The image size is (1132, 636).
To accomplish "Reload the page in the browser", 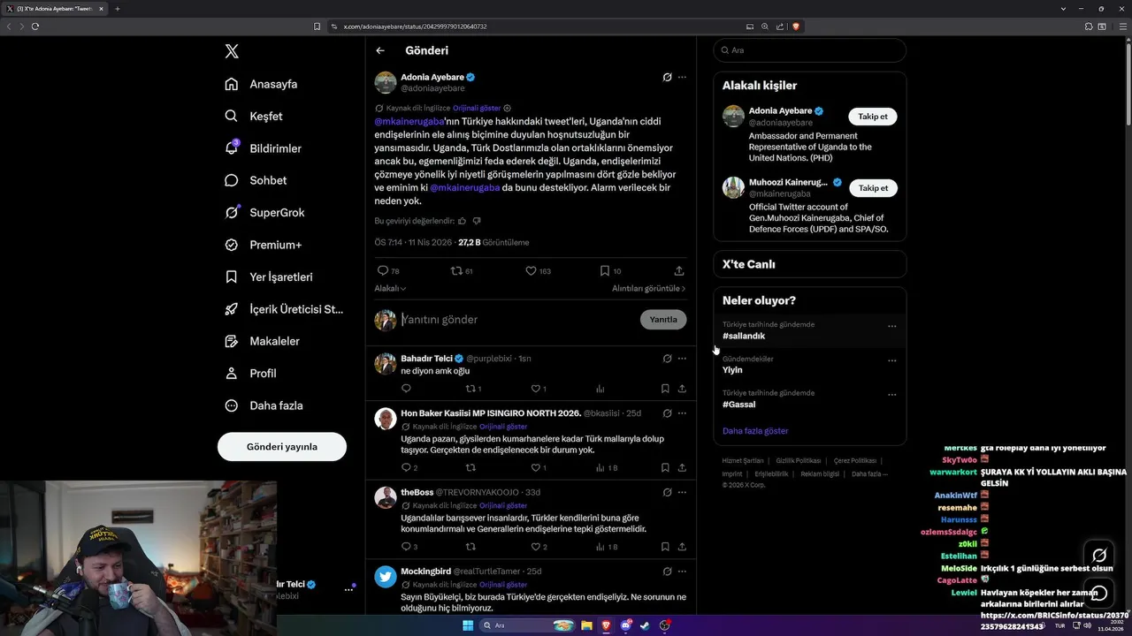I will (35, 26).
